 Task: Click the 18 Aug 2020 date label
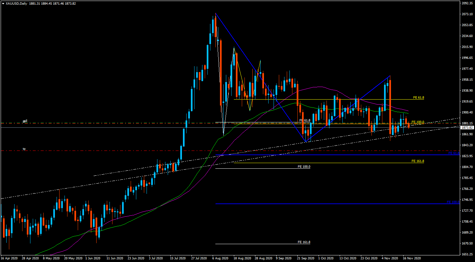[242, 258]
